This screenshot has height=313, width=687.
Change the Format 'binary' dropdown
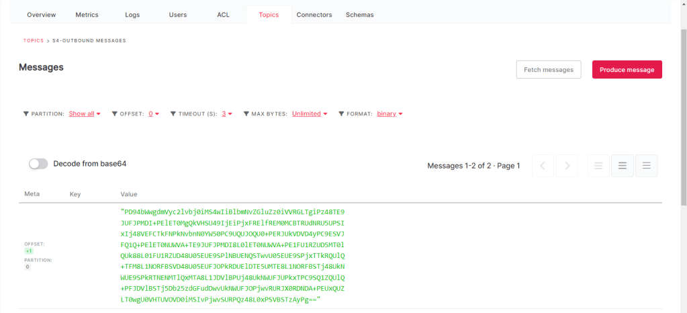tap(390, 114)
